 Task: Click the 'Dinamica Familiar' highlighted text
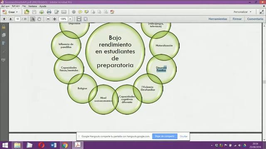(x=161, y=69)
